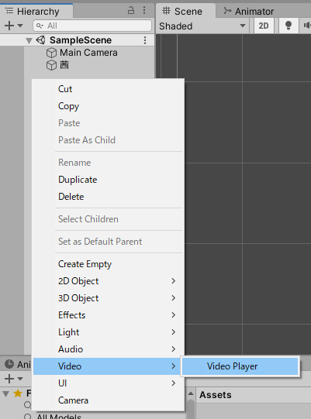Open the Shaded draw mode dropdown
311x419 pixels.
coord(202,26)
